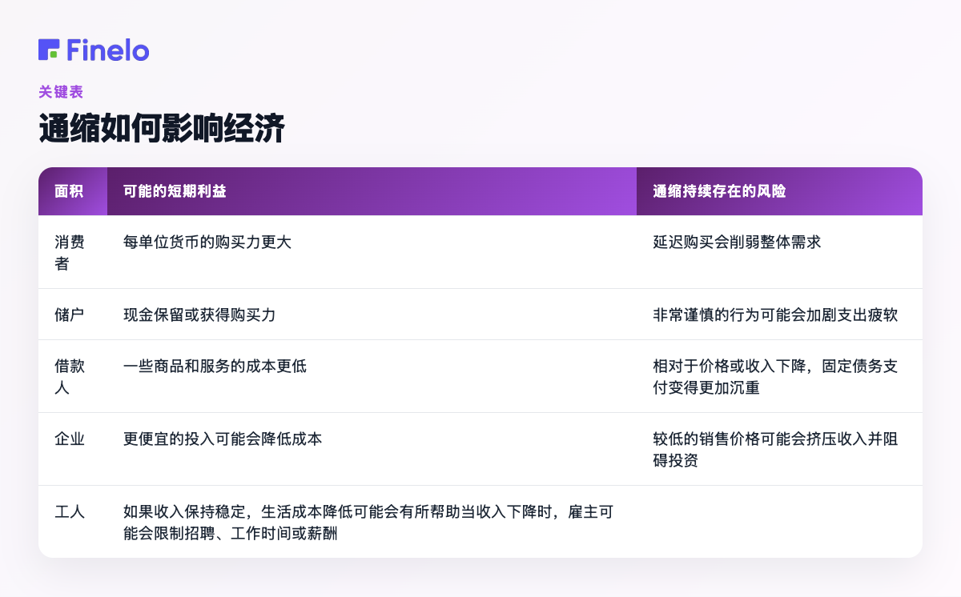Click the 可能的短期利益 column header
961x597 pixels.
pos(372,191)
